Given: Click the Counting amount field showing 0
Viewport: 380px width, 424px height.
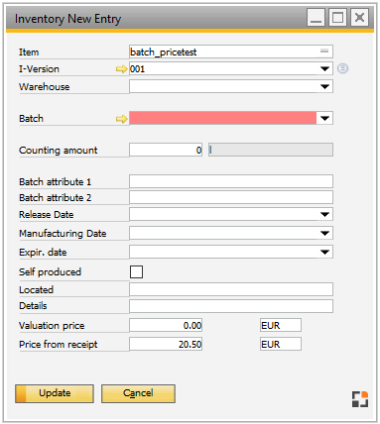Looking at the screenshot, I should pos(166,150).
